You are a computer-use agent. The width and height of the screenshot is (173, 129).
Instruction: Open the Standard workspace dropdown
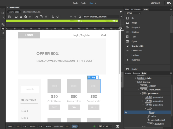coord(156,3)
